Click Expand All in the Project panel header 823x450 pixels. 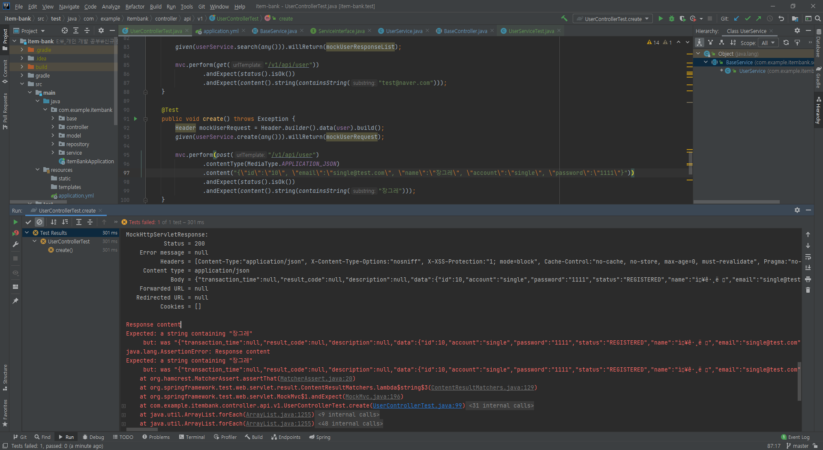(x=76, y=30)
